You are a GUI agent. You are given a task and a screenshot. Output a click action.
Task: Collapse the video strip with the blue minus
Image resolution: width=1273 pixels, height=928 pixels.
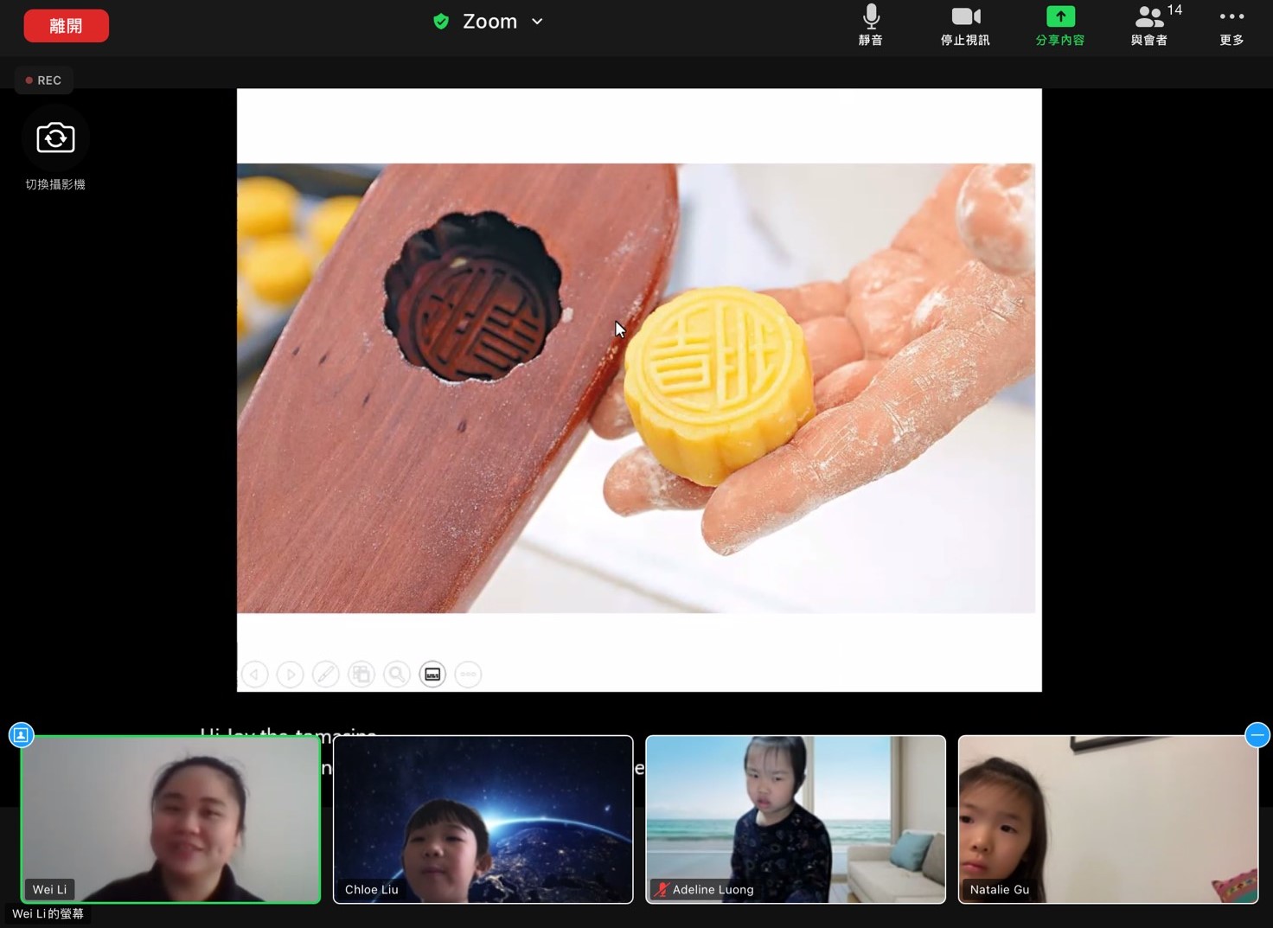tap(1257, 734)
